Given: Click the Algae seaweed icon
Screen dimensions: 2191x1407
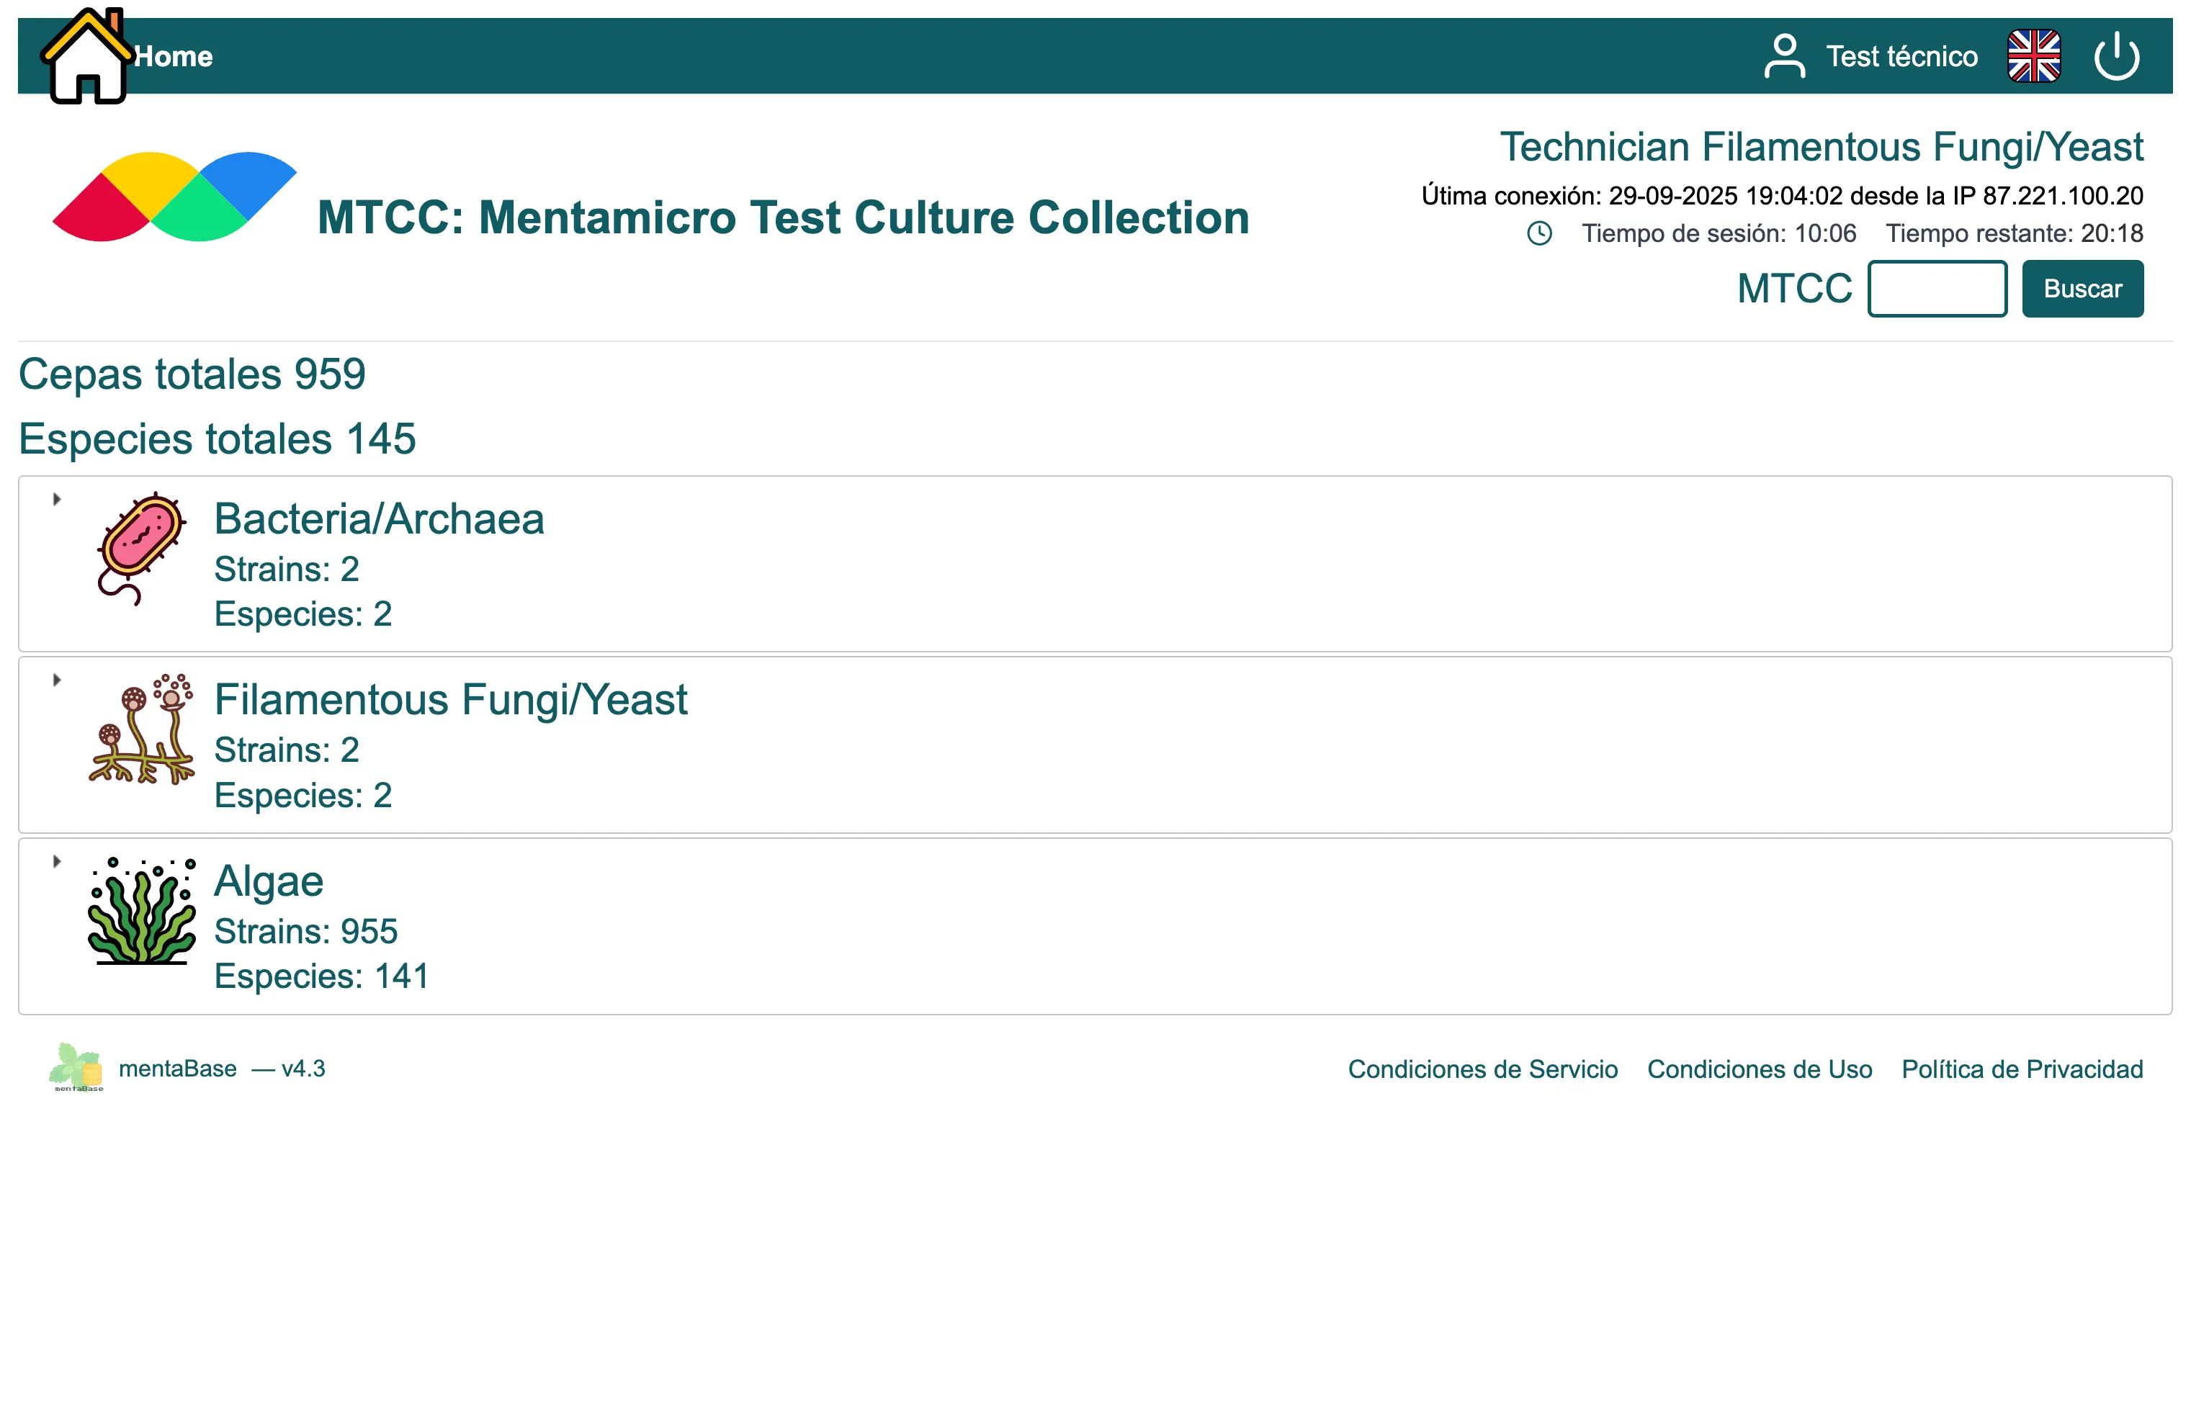Looking at the screenshot, I should tap(142, 911).
